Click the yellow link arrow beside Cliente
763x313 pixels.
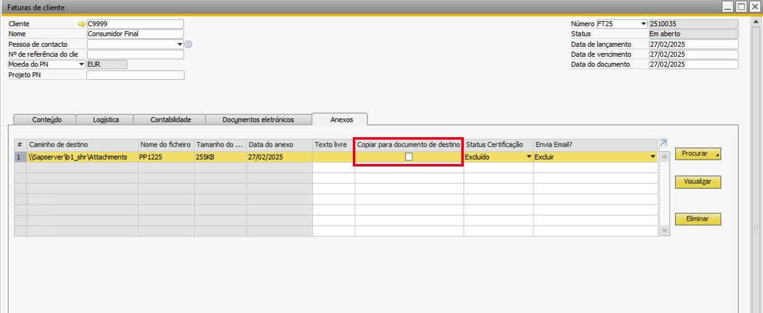tap(81, 24)
